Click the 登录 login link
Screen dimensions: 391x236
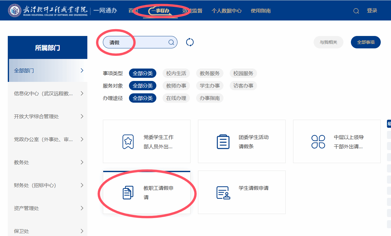(x=372, y=11)
